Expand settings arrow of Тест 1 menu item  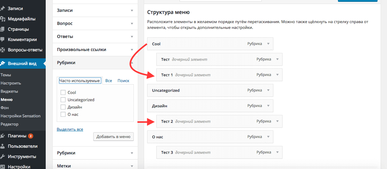coord(277,75)
